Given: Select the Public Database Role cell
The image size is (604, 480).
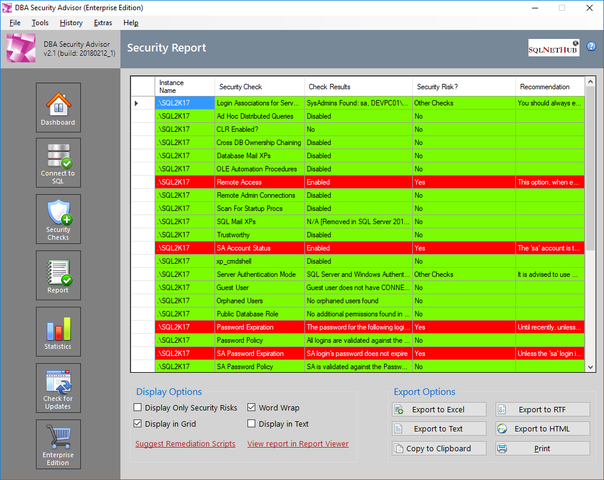Looking at the screenshot, I should (x=259, y=314).
